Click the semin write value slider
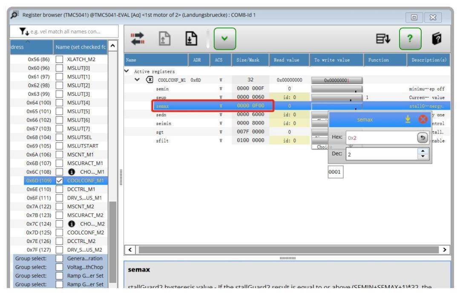Image resolution: width=460 pixels, height=294 pixels. point(336,89)
